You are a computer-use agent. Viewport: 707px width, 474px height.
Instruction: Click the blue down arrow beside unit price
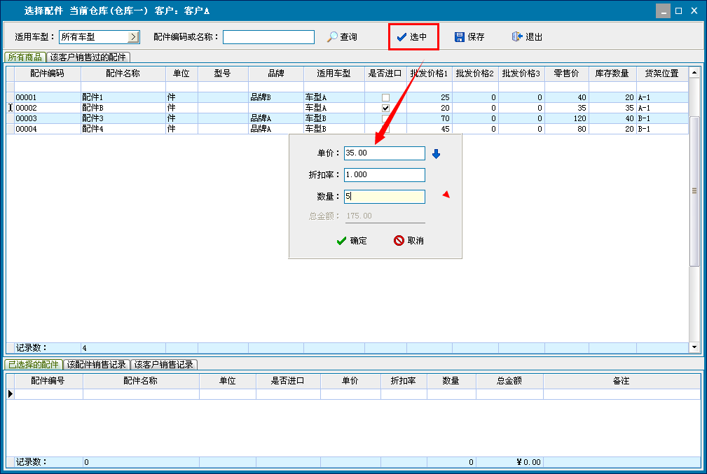click(436, 153)
